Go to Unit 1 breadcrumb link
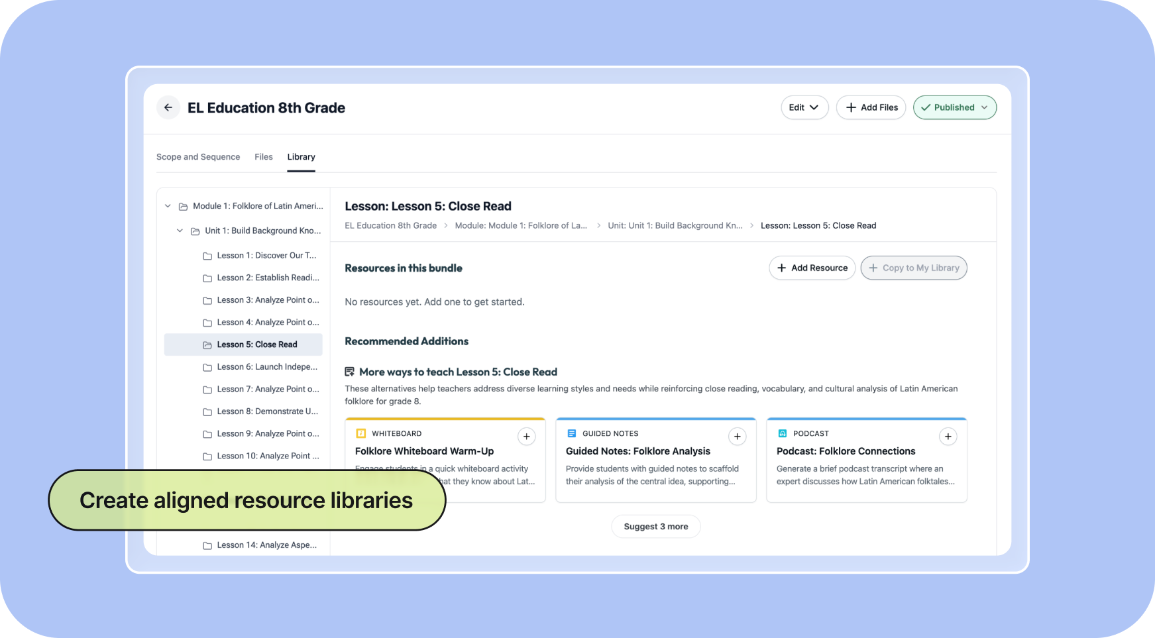 click(x=675, y=226)
